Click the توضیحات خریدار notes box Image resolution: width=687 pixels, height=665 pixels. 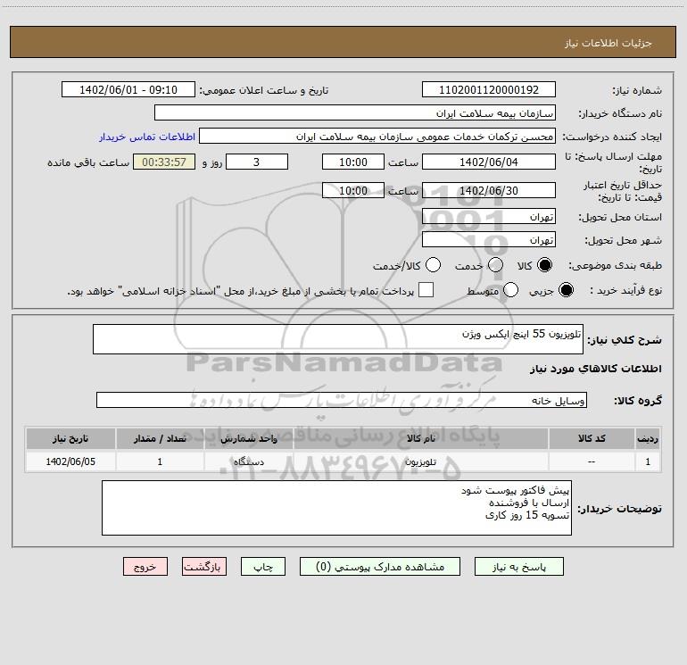(336, 508)
